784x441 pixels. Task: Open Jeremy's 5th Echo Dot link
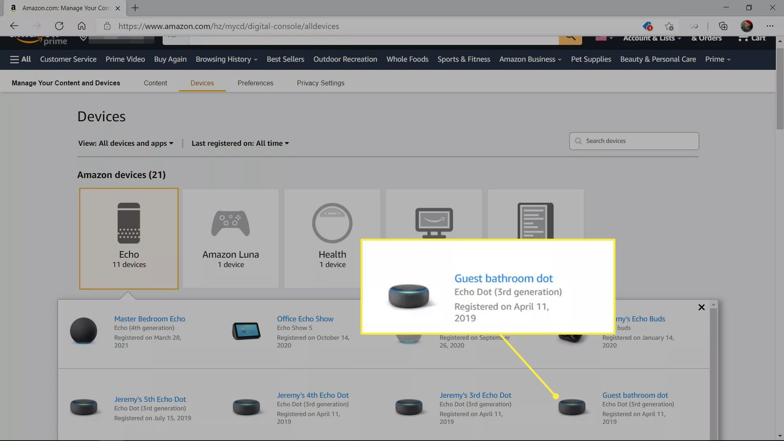pyautogui.click(x=150, y=399)
